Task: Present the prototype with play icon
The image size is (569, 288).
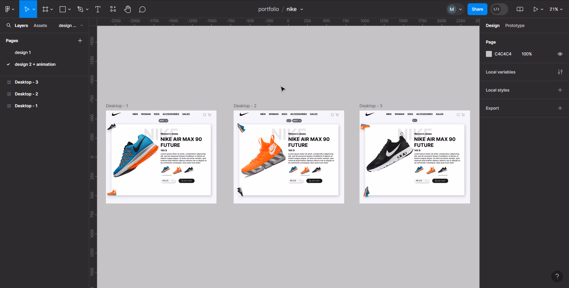Action: pyautogui.click(x=535, y=9)
